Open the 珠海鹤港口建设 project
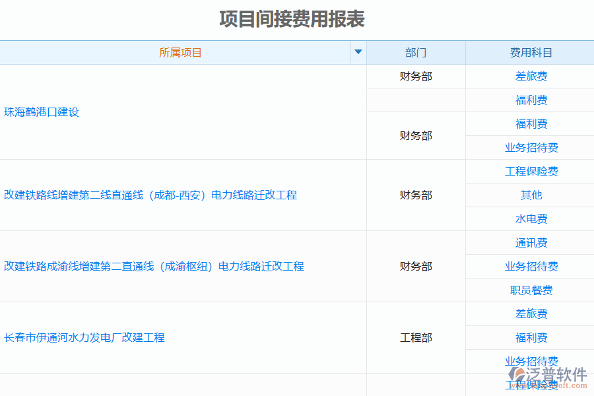The image size is (594, 396). 42,112
